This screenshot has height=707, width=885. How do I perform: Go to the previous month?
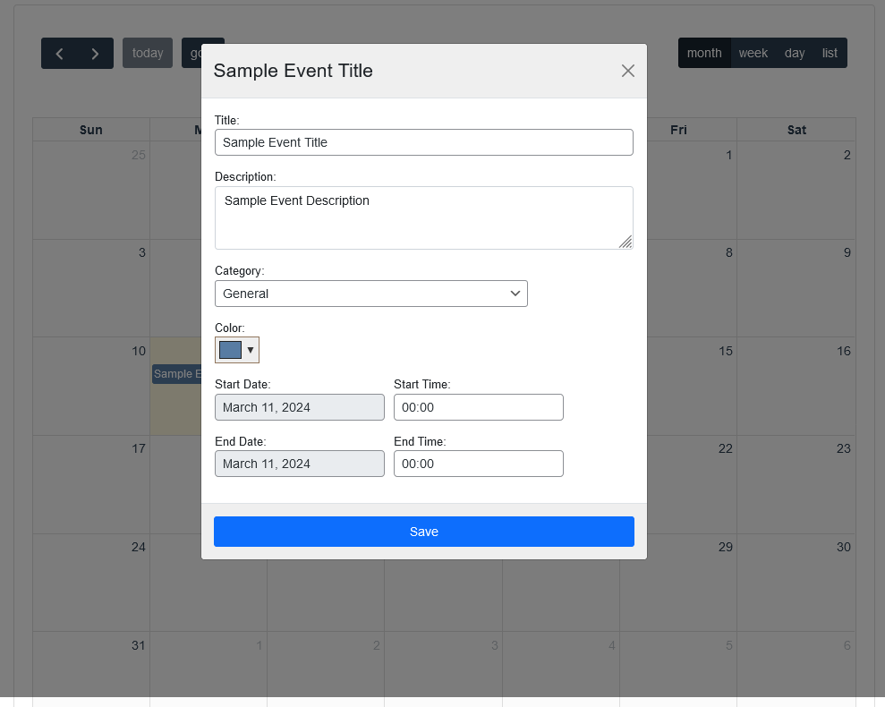pos(59,54)
